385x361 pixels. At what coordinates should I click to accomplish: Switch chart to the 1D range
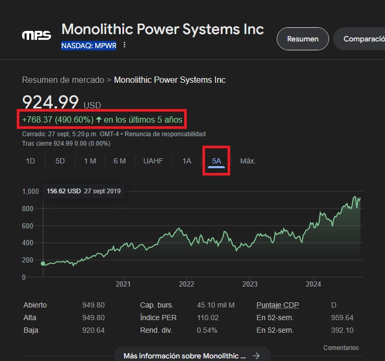click(30, 161)
